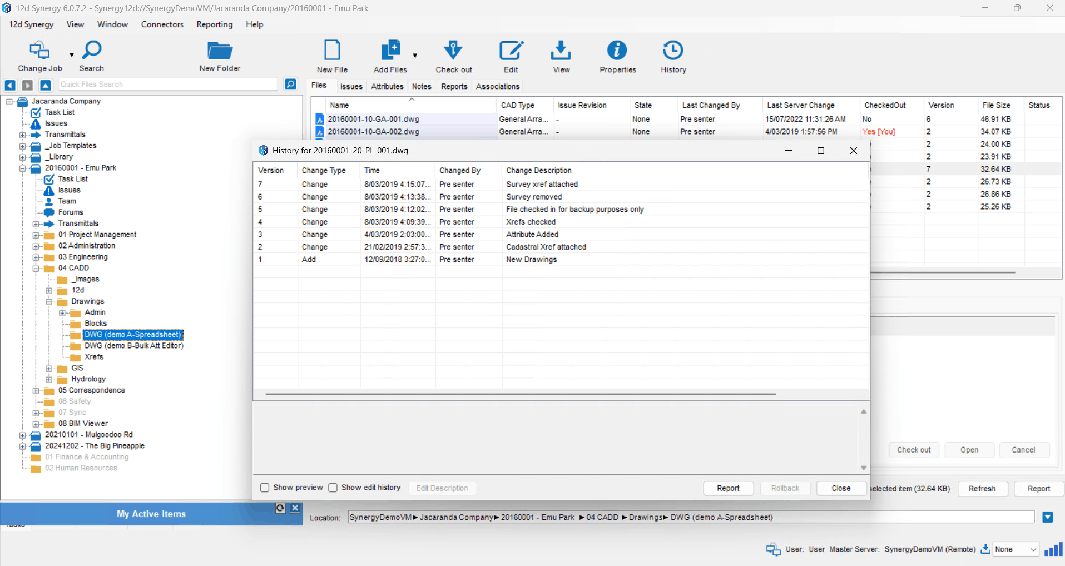The width and height of the screenshot is (1065, 566).
Task: Select the version 7 Survey xref attached row
Action: coord(561,185)
